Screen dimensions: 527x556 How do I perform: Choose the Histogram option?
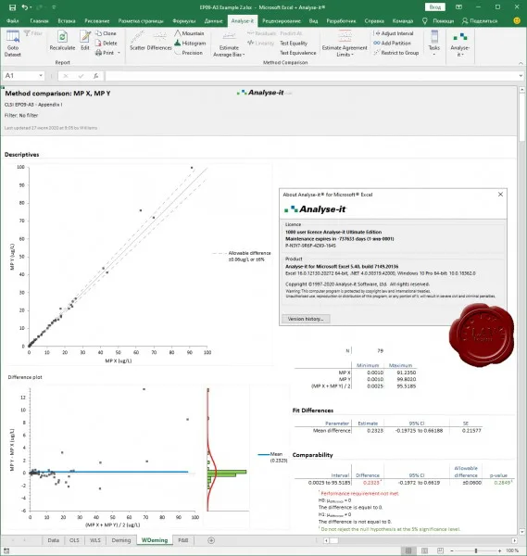tap(190, 43)
